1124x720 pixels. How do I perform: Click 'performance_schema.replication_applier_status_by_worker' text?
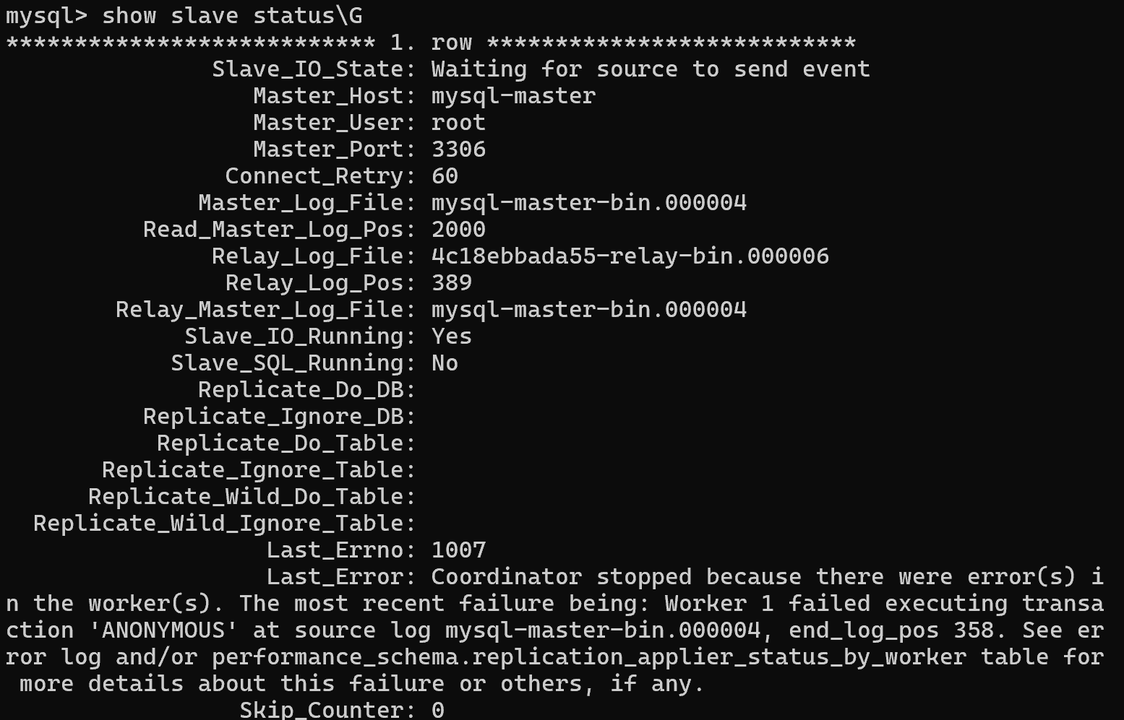[x=589, y=657]
